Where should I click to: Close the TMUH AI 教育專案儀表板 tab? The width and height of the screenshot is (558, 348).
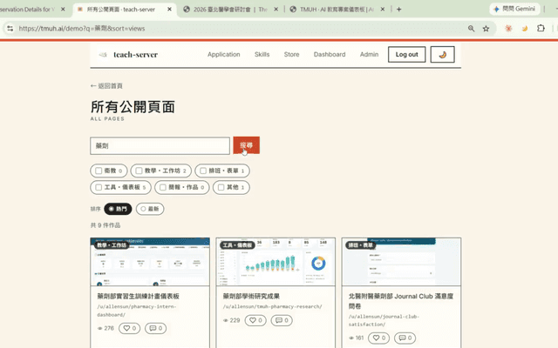(383, 10)
